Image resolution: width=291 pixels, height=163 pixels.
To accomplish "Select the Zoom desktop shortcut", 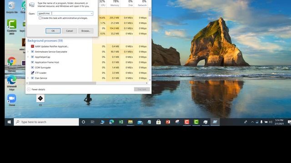I will (12, 100).
